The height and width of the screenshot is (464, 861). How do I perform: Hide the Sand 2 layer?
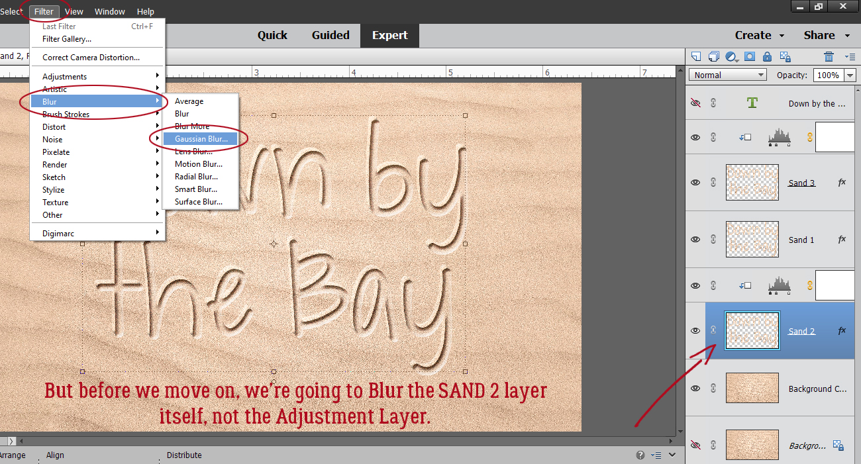(695, 331)
